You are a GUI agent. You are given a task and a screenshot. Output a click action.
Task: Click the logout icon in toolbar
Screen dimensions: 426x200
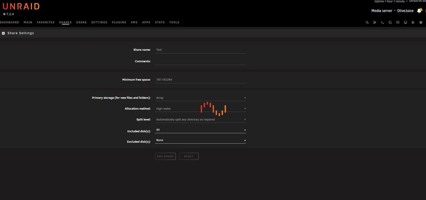pyautogui.click(x=374, y=23)
